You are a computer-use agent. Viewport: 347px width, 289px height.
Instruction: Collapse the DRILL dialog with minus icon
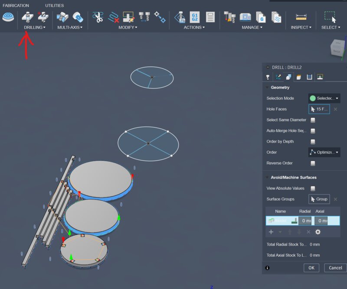pos(268,67)
